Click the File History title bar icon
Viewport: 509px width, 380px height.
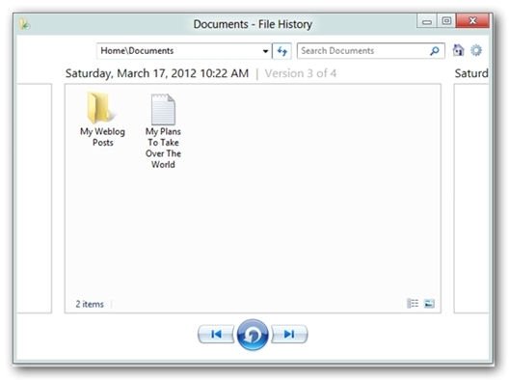[24, 24]
